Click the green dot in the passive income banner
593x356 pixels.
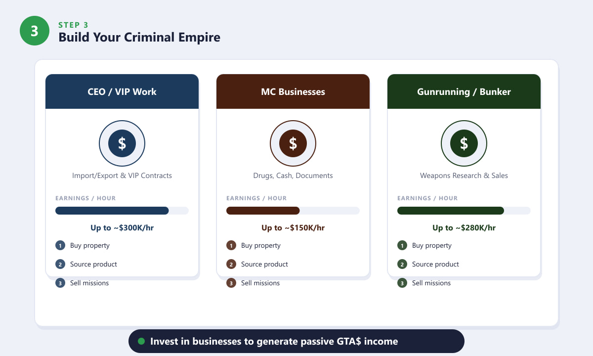click(x=141, y=341)
